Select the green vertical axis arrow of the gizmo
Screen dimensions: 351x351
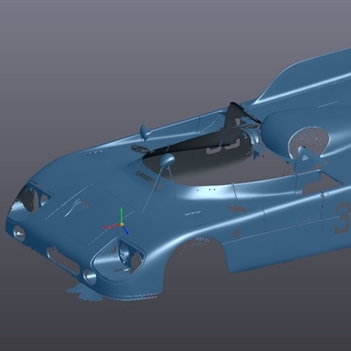point(122,215)
